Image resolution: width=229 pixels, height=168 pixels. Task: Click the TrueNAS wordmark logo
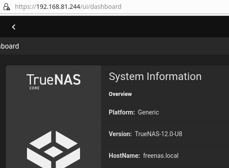pos(53,80)
